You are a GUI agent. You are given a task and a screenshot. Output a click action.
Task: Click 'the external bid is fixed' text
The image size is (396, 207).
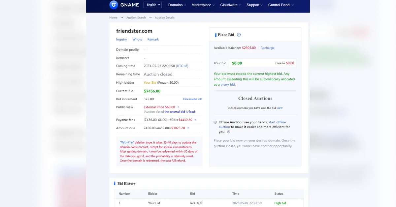click(x=180, y=112)
